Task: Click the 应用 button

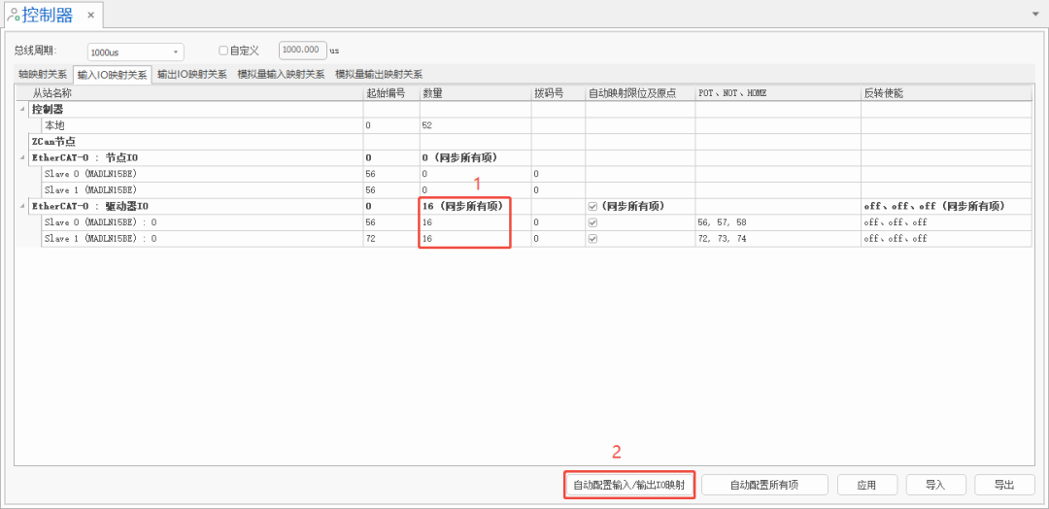Action: 866,485
